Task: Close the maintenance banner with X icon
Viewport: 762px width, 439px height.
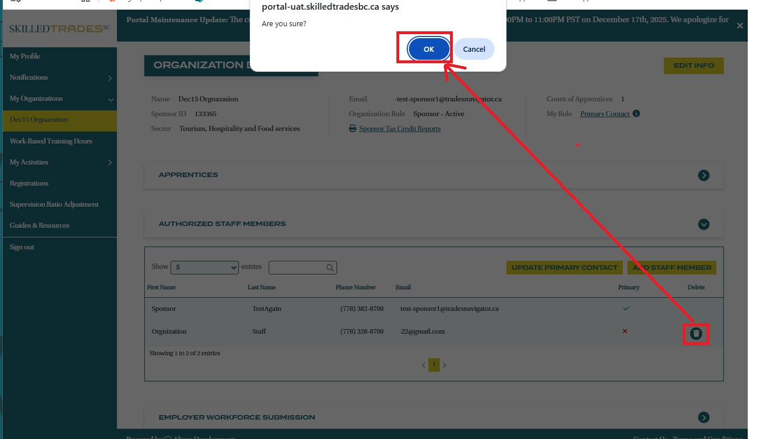Action: (x=740, y=26)
